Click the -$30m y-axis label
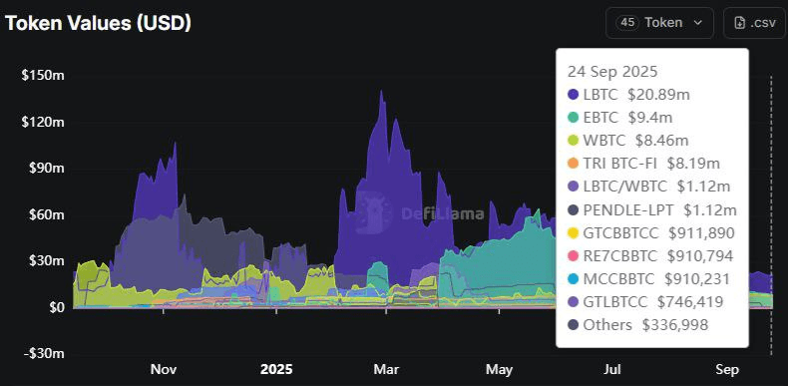The image size is (788, 386). click(44, 354)
